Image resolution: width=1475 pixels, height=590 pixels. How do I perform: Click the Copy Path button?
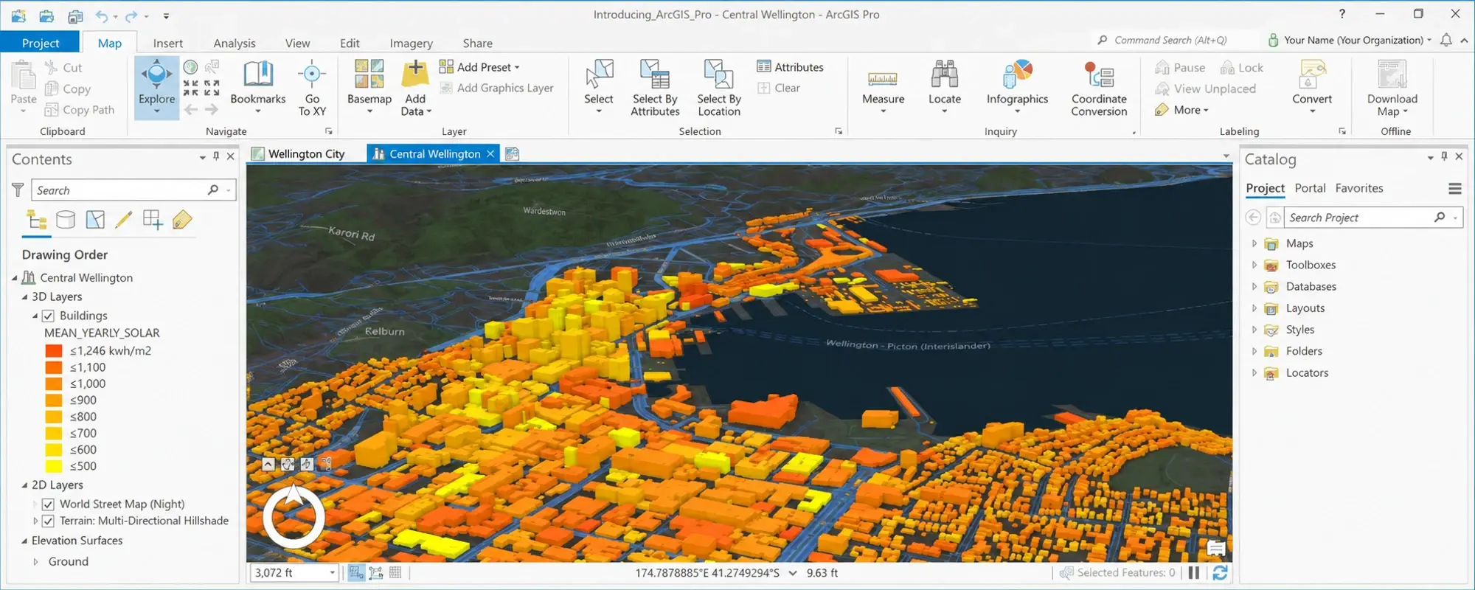tap(80, 110)
